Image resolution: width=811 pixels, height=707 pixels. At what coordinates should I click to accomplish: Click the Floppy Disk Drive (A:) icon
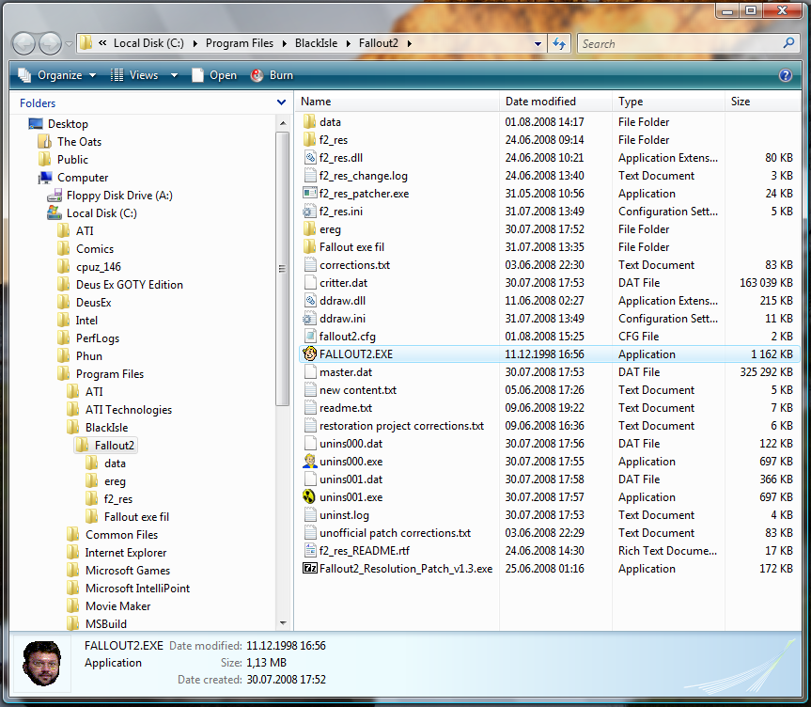pos(55,196)
